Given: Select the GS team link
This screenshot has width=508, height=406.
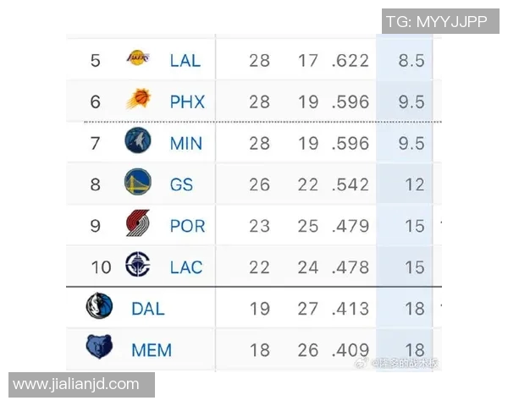Looking at the screenshot, I should click(181, 184).
